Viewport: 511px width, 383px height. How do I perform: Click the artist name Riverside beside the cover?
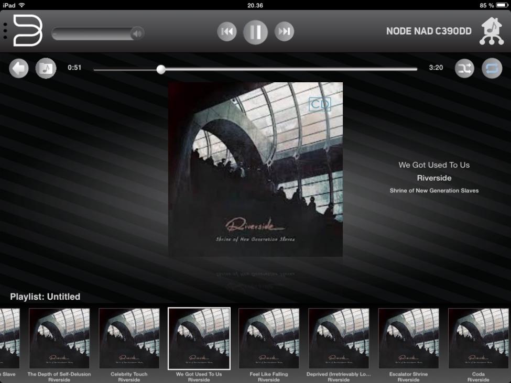(434, 178)
